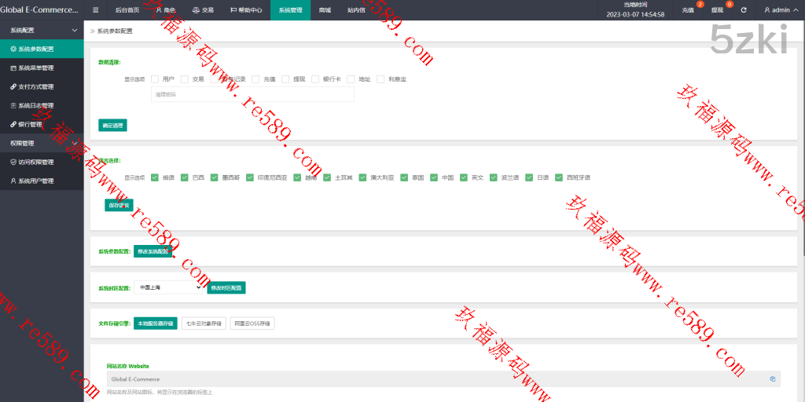
Task: Open the 中国上海 timezone dropdown
Action: (169, 287)
